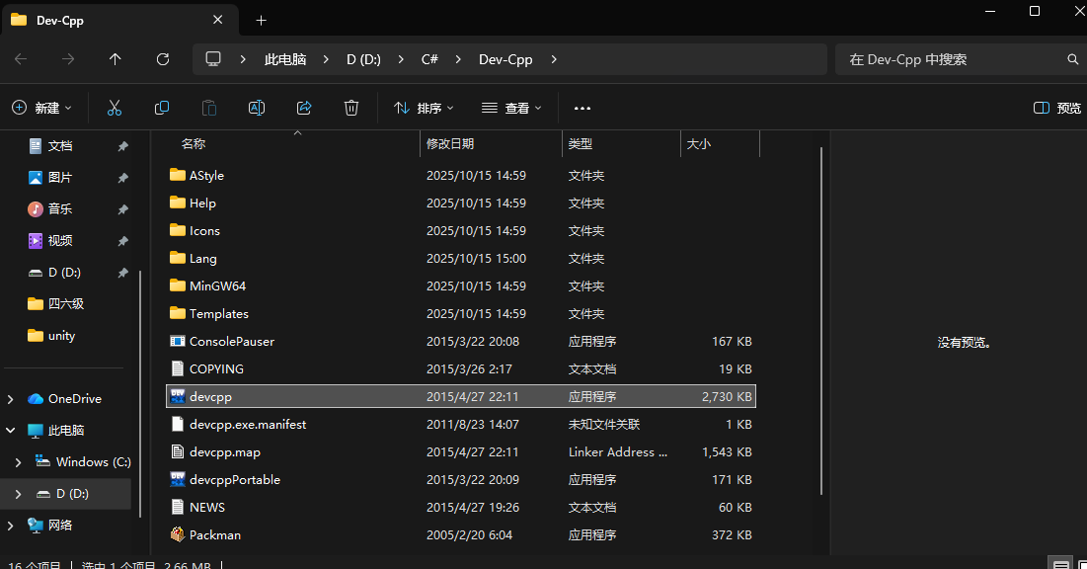Navigate back with the back arrow

click(x=20, y=59)
